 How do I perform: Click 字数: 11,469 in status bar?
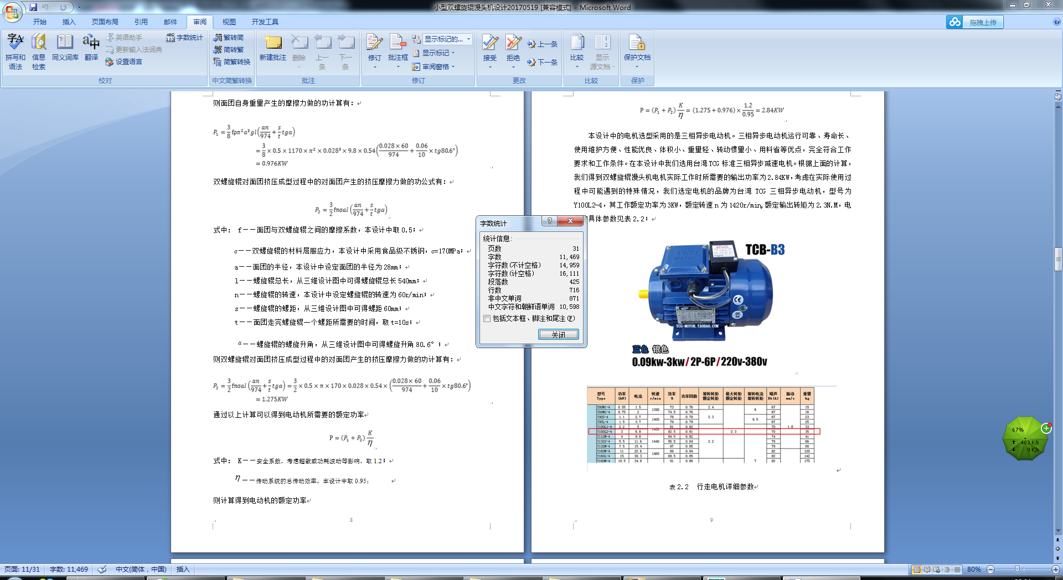pos(69,569)
